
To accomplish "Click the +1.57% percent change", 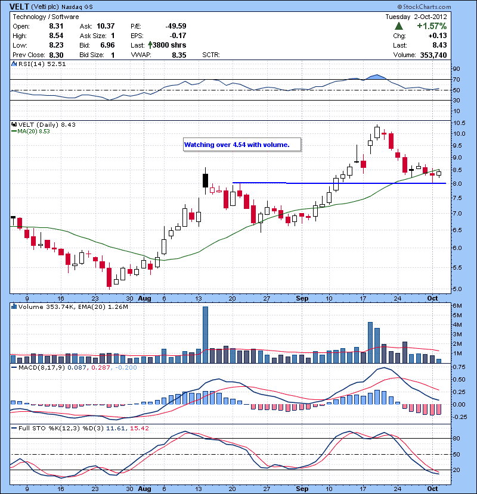I will pos(432,26).
